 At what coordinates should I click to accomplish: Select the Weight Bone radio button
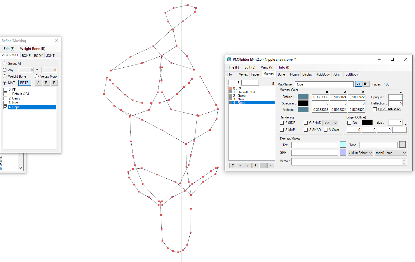point(5,76)
